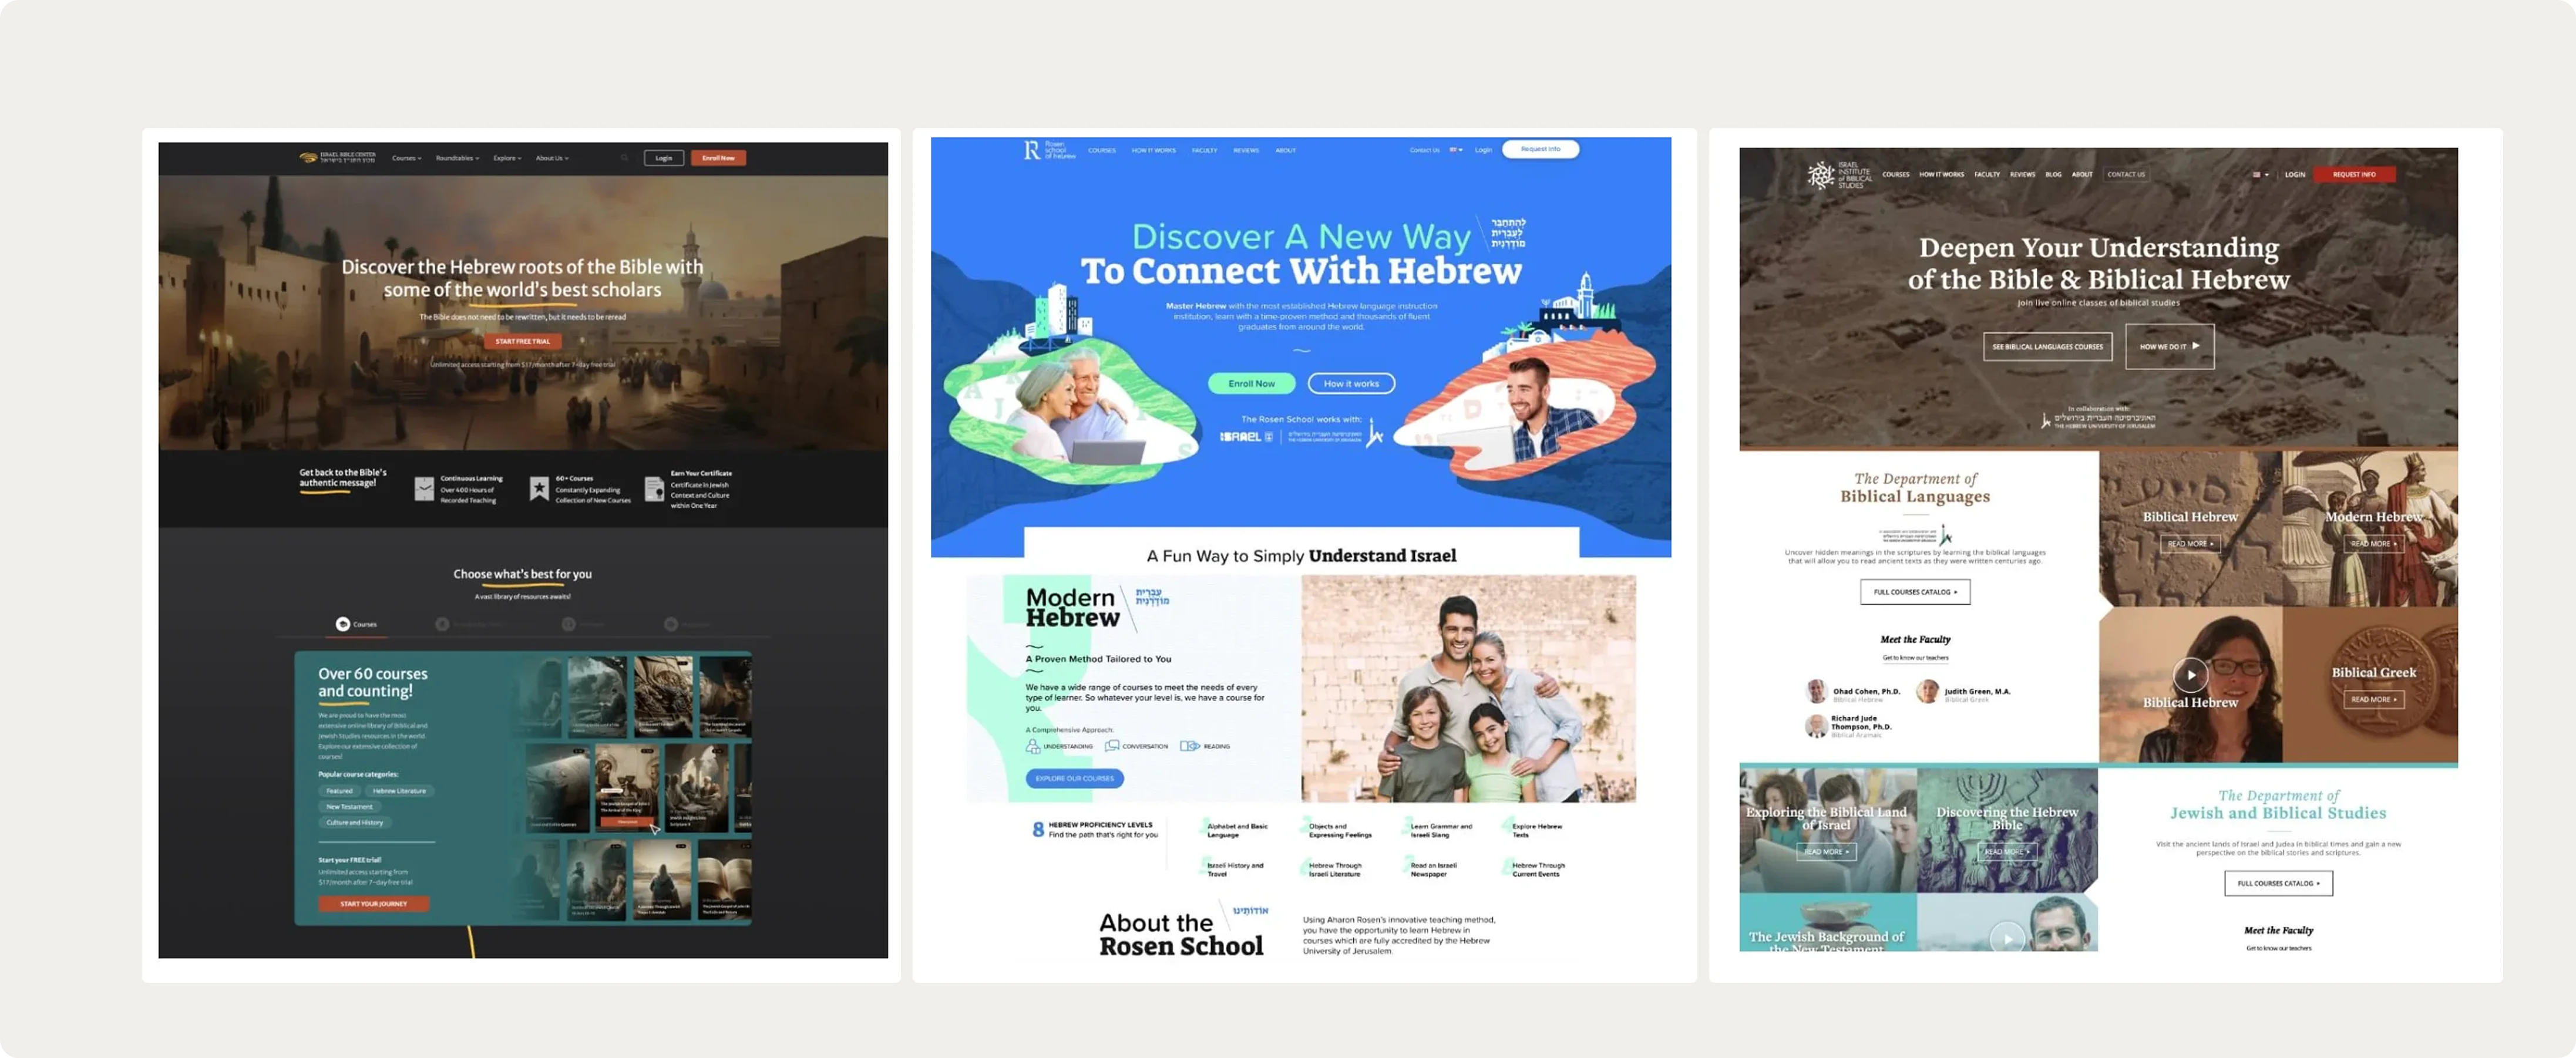
Task: Click the Start Your Journey button
Action: coord(374,904)
